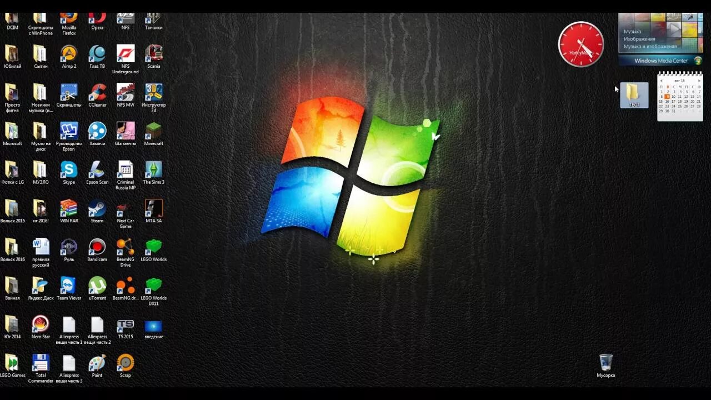Select the LEGO Worlds DX11 shortcut
The height and width of the screenshot is (400, 711).
click(x=153, y=291)
